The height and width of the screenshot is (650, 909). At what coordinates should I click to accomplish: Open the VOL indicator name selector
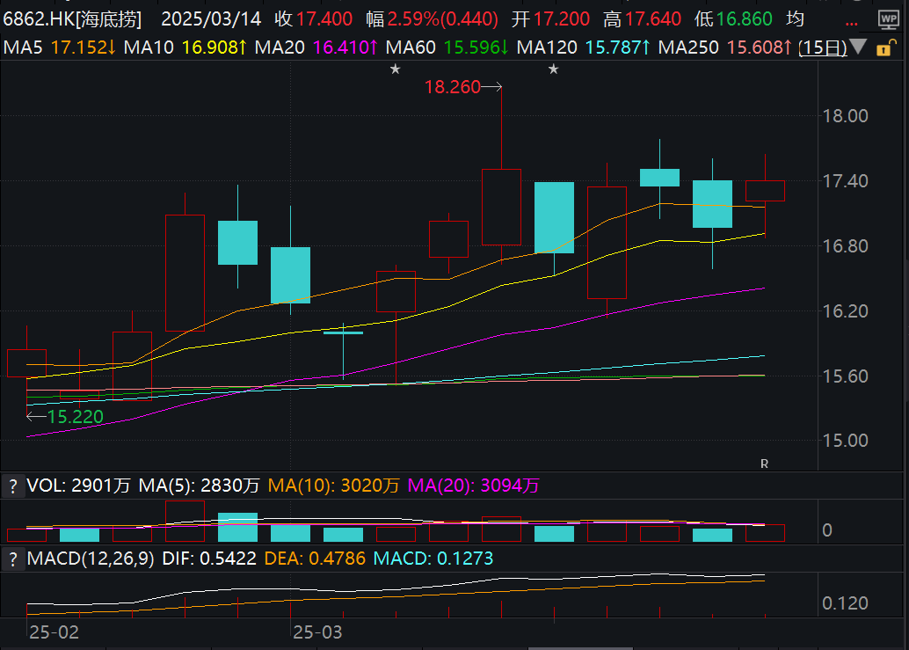point(43,486)
